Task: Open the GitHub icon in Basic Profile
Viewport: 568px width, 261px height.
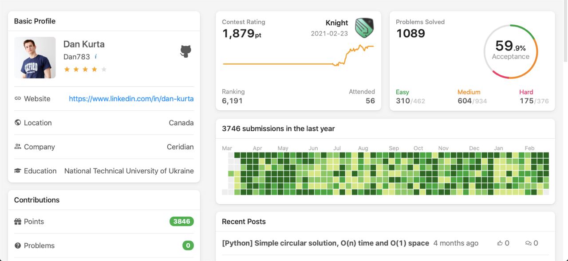Action: pyautogui.click(x=185, y=51)
